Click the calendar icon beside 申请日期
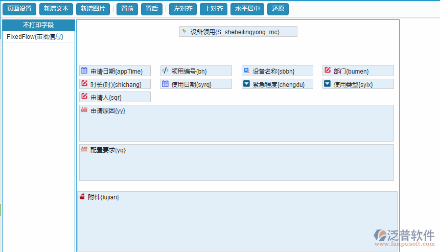The width and height of the screenshot is (440, 252). pyautogui.click(x=84, y=71)
